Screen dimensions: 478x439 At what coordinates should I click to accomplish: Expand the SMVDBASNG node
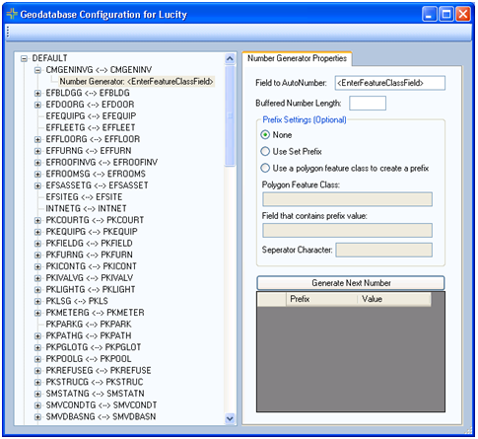(37, 417)
